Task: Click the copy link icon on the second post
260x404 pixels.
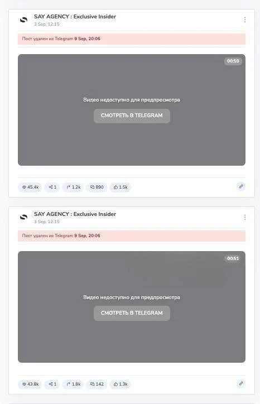Action: pyautogui.click(x=241, y=384)
